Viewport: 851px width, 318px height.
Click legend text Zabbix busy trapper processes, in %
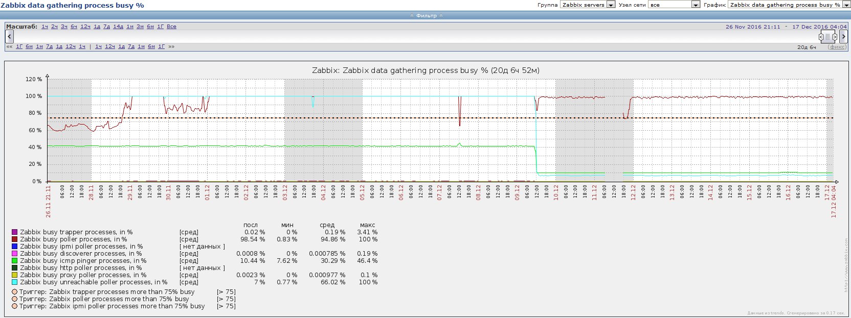(76, 232)
